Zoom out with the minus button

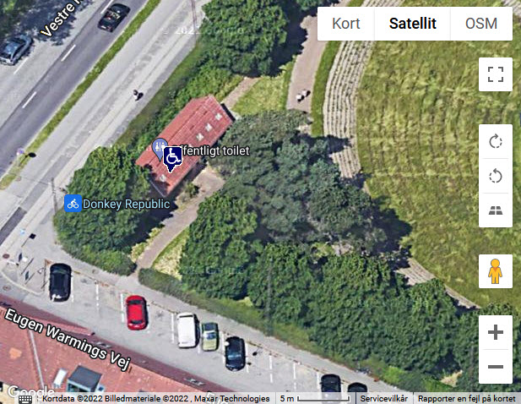pos(496,367)
